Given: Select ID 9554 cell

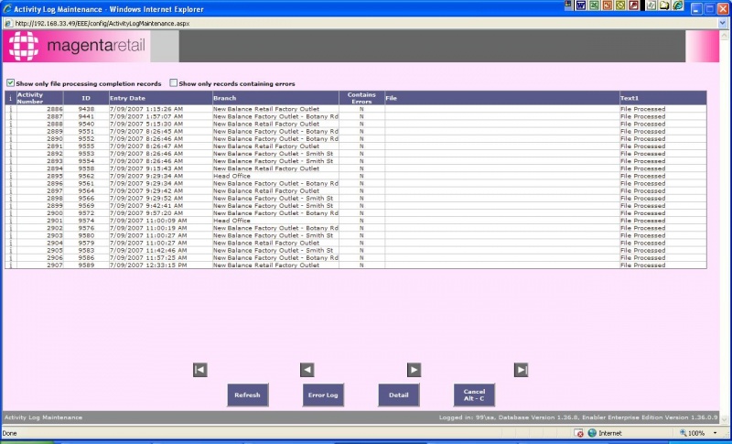Looking at the screenshot, I should 86,161.
